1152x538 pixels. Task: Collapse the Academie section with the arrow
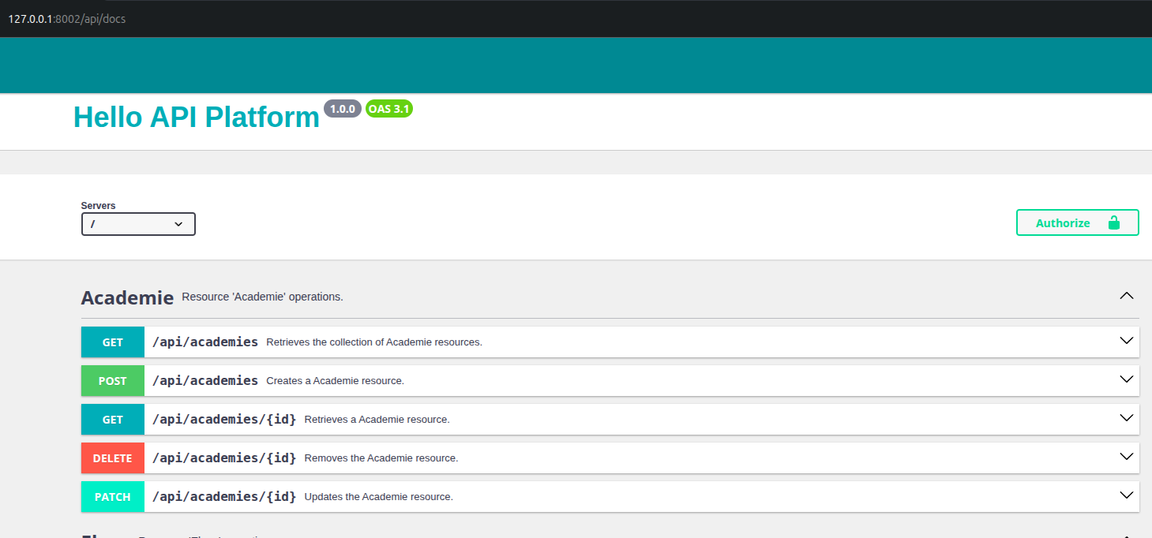click(1127, 296)
